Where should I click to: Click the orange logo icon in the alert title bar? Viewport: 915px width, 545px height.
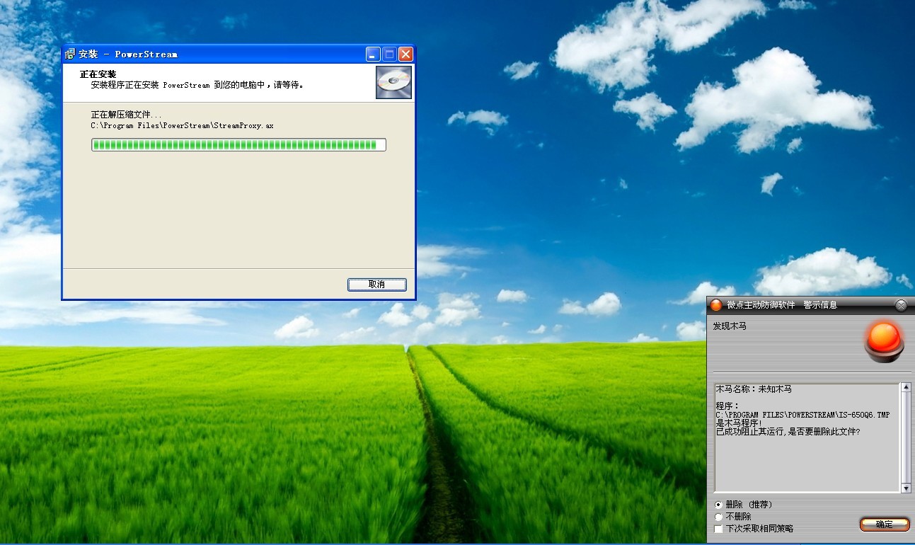coord(716,305)
